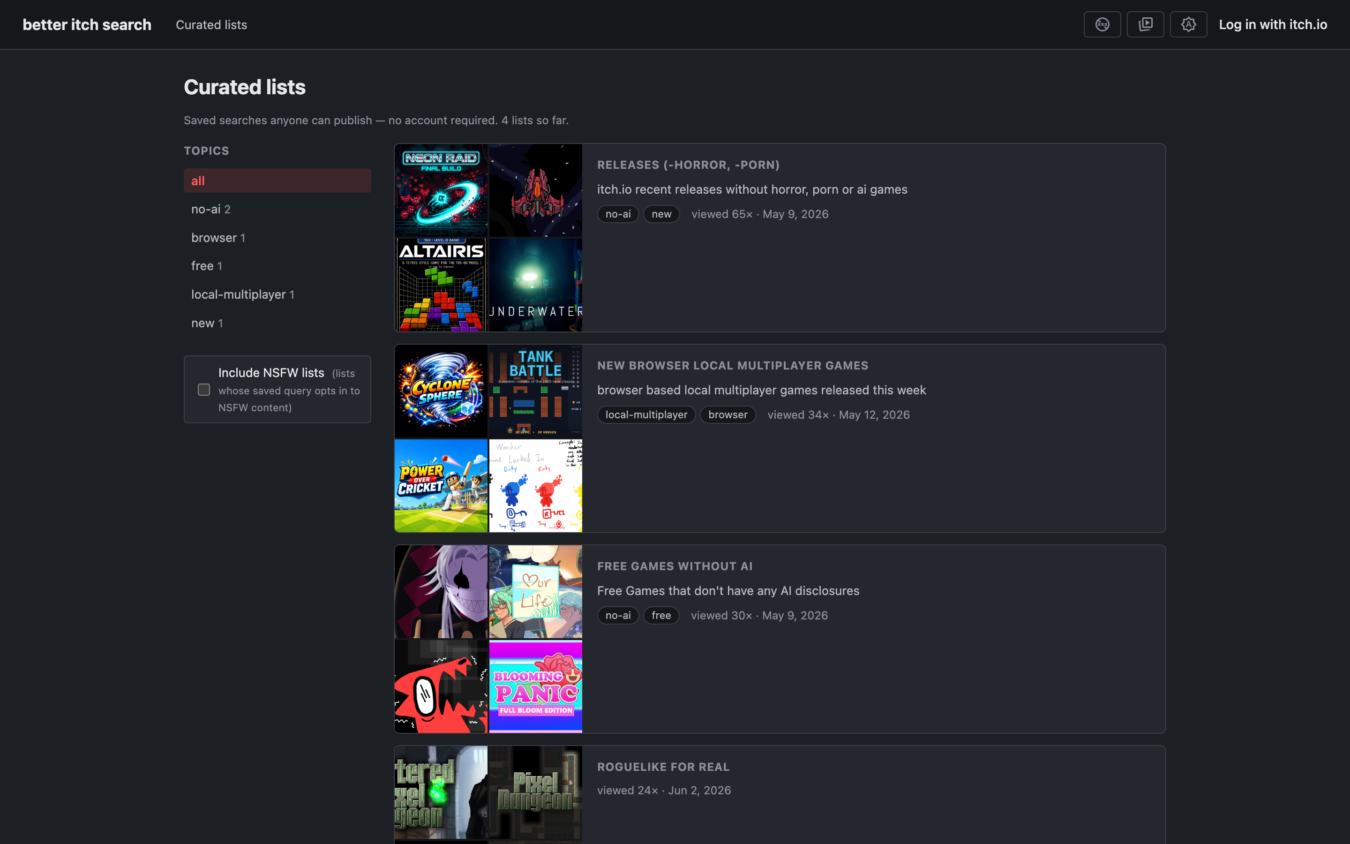Click the no-ai tag on the Releases list
The height and width of the screenshot is (844, 1350).
pyautogui.click(x=618, y=214)
